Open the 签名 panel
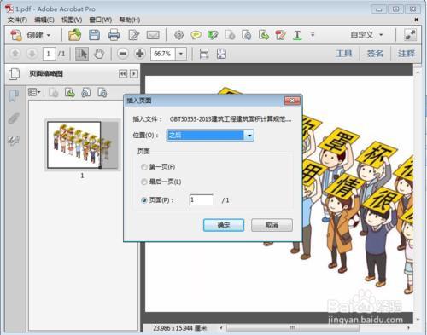427x335 pixels. tap(375, 54)
